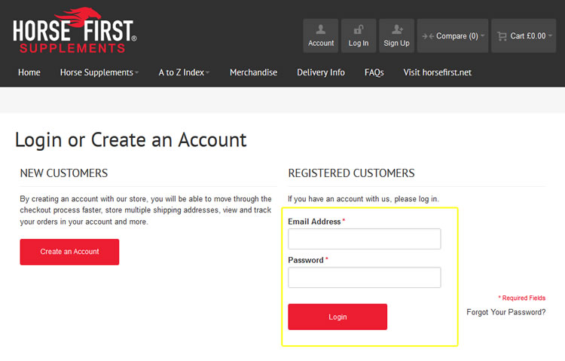The image size is (565, 361).
Task: Expand the Horse Supplements menu
Action: point(99,72)
